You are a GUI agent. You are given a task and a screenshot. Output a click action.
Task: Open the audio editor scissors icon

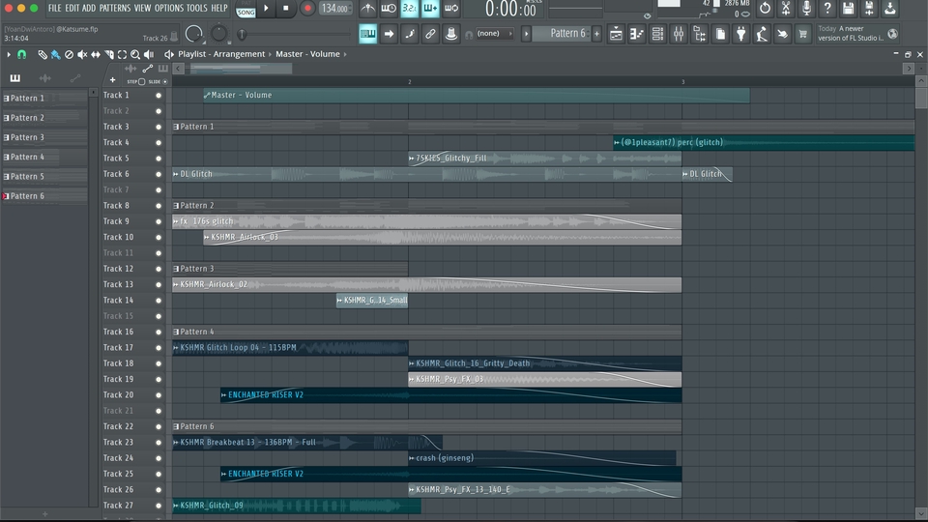[785, 9]
